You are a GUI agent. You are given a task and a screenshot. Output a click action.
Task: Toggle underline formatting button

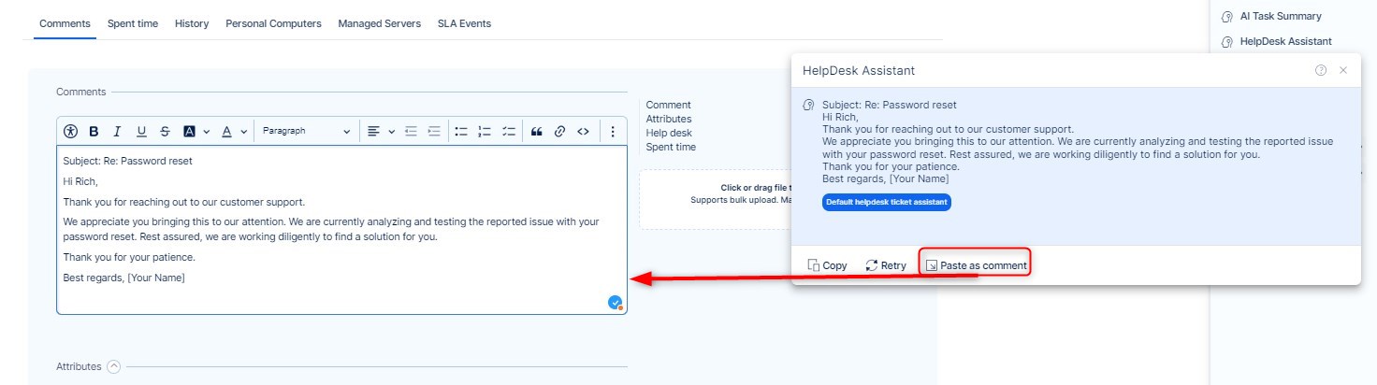(141, 132)
